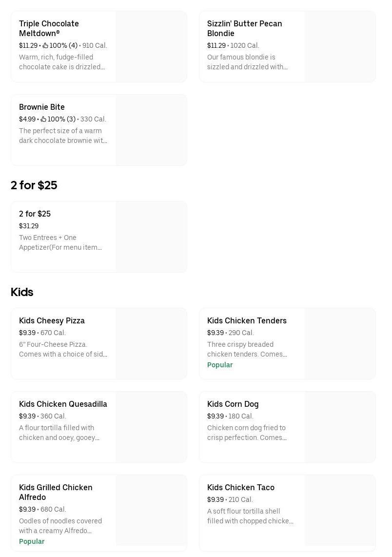This screenshot has height=557, width=392.
Task: Click thumbs-up icon on Triple Chocolate Meltdown
Action: pyautogui.click(x=45, y=46)
